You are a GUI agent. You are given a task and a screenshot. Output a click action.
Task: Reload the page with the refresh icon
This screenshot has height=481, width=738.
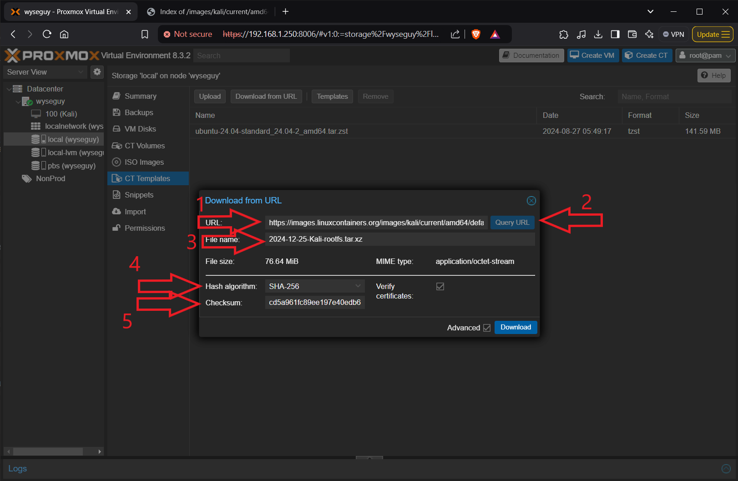click(47, 34)
